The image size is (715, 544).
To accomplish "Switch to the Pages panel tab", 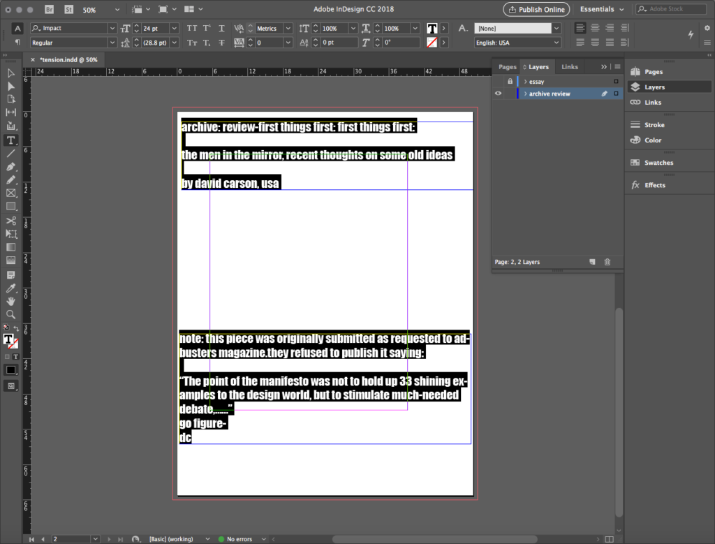I will point(508,67).
